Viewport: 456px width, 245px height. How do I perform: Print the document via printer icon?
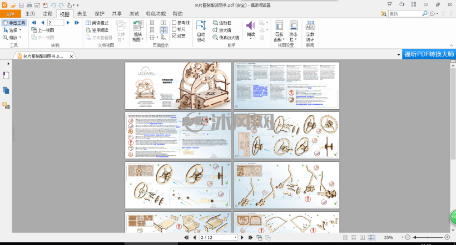click(29, 5)
